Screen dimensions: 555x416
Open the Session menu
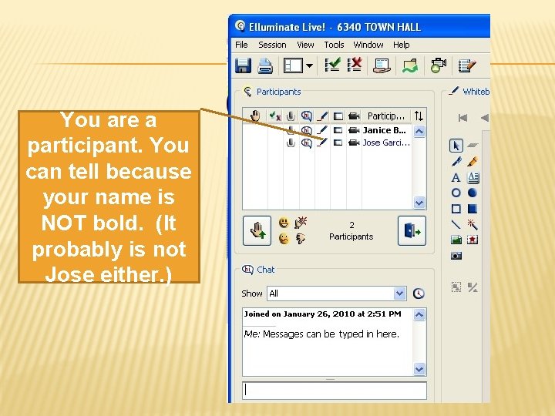point(272,45)
